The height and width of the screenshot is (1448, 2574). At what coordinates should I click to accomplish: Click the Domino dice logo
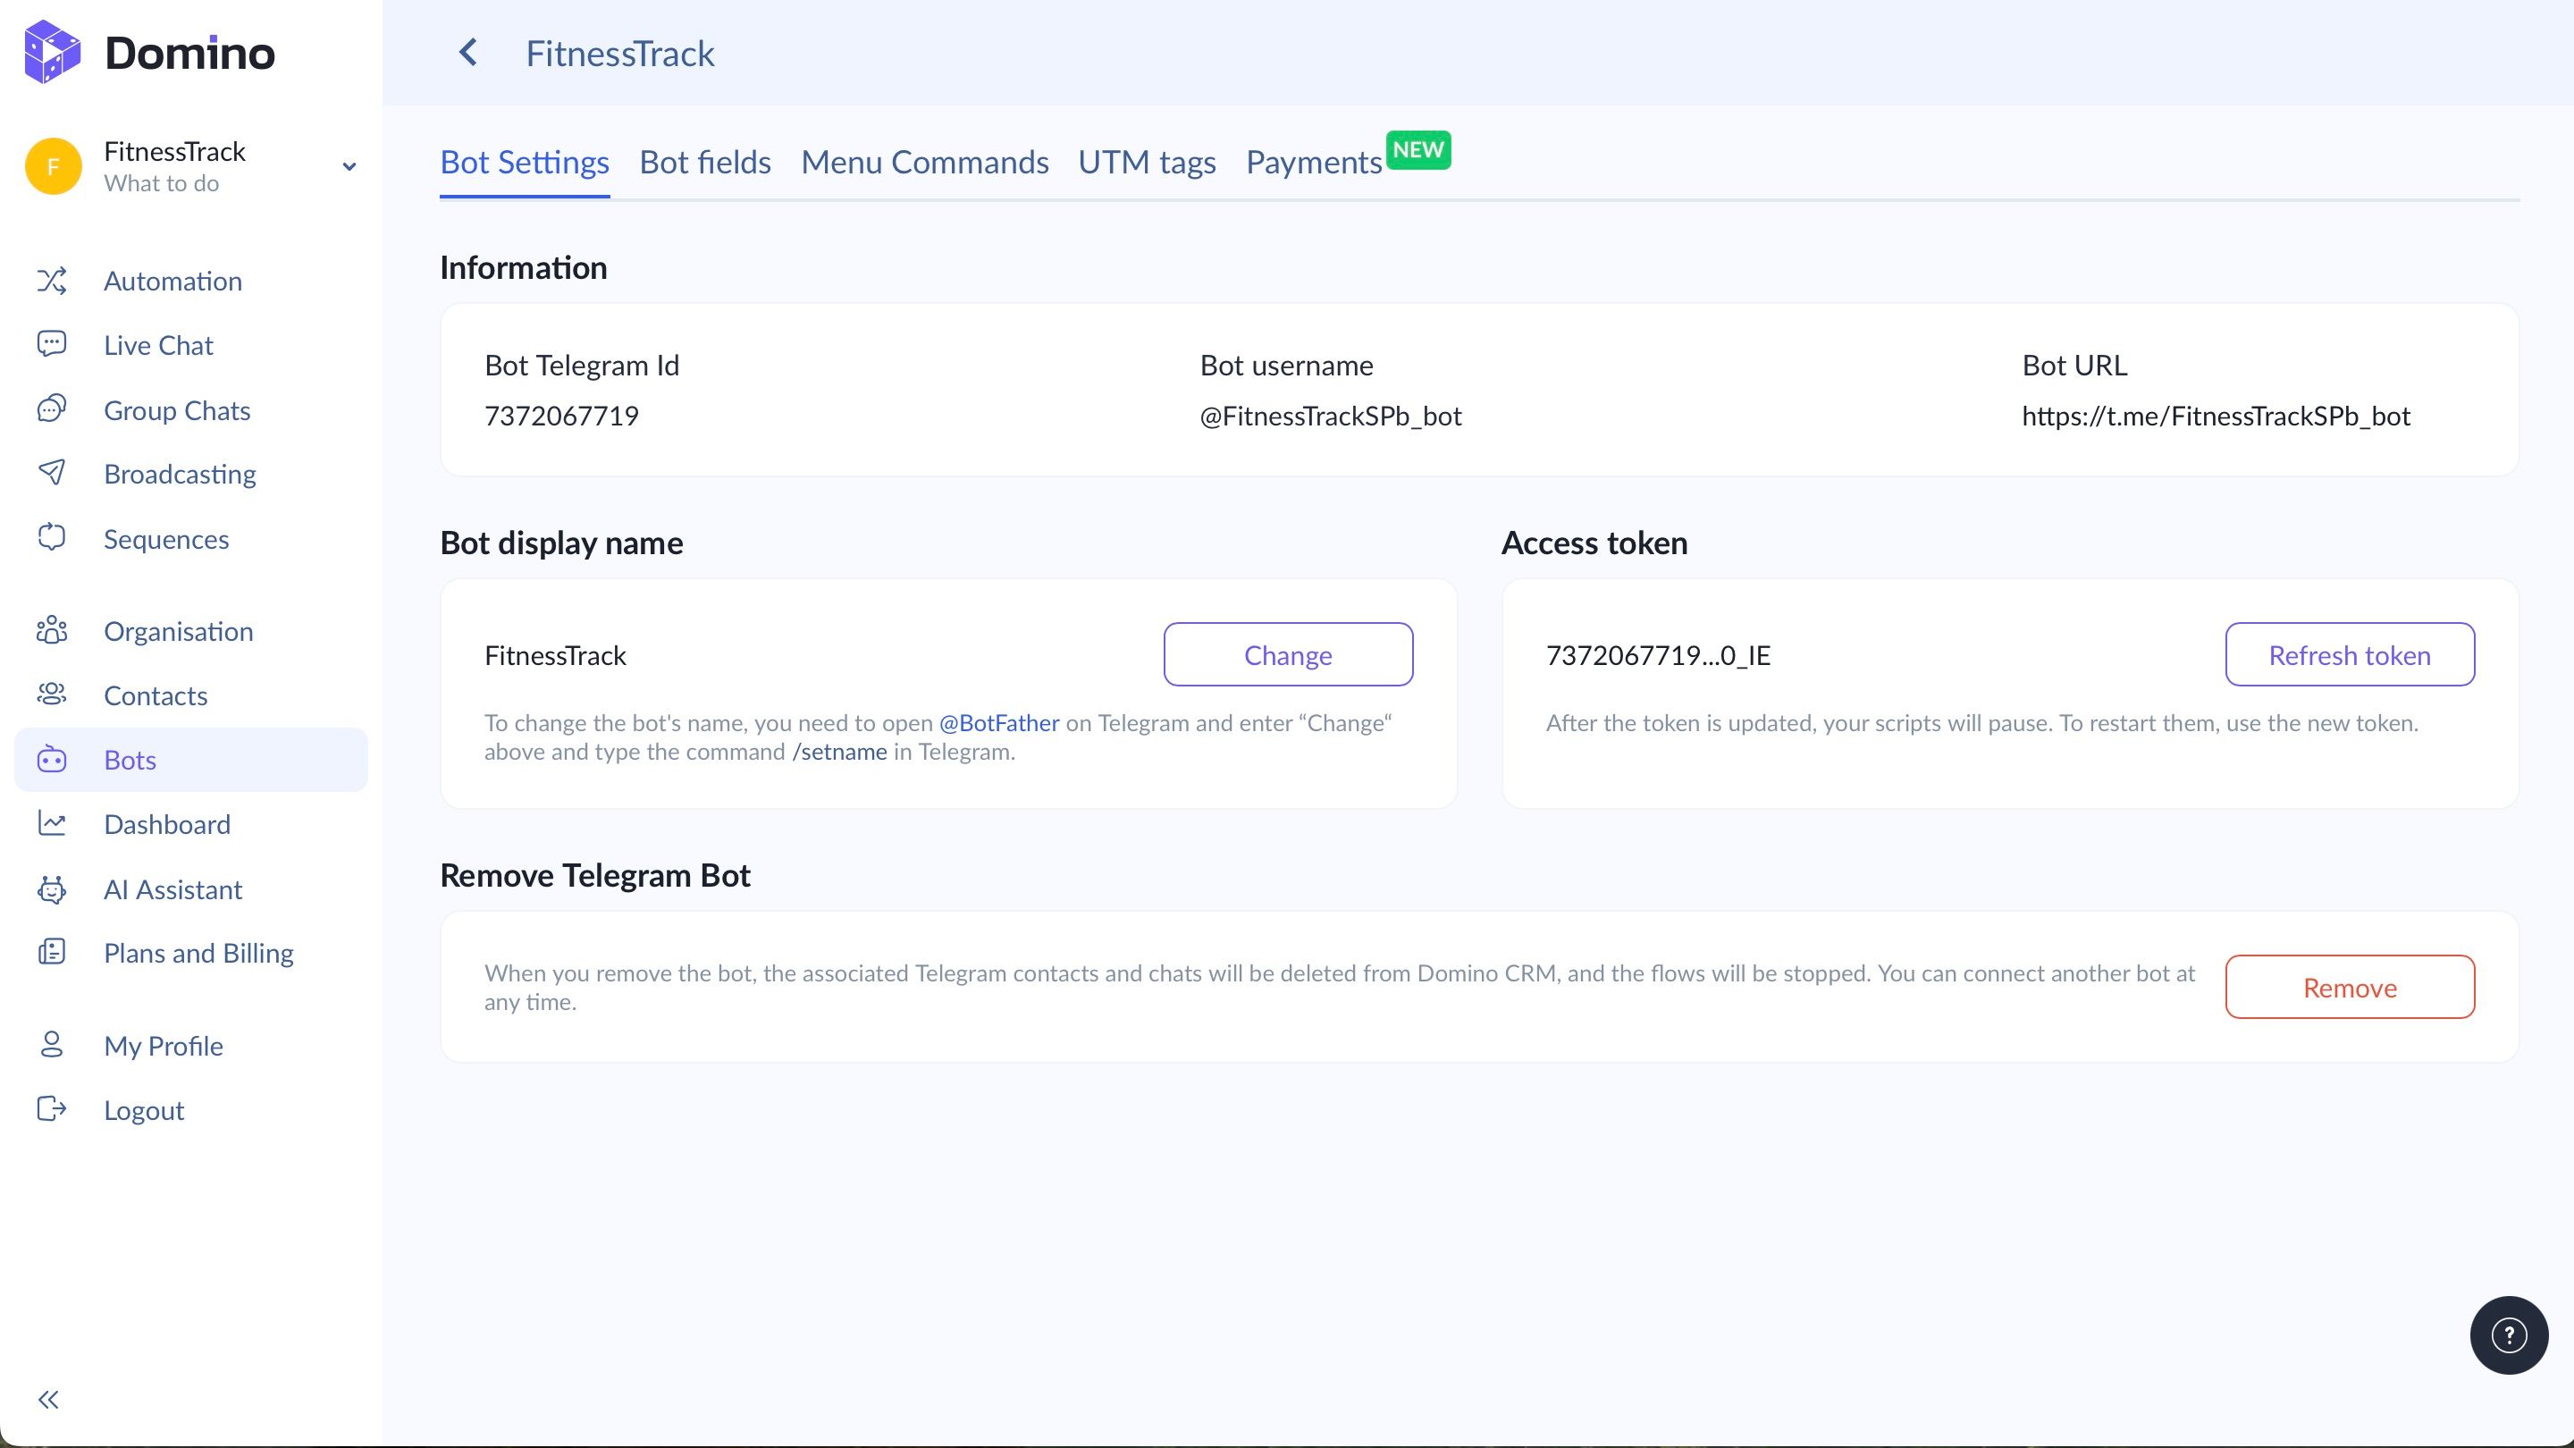tap(52, 52)
